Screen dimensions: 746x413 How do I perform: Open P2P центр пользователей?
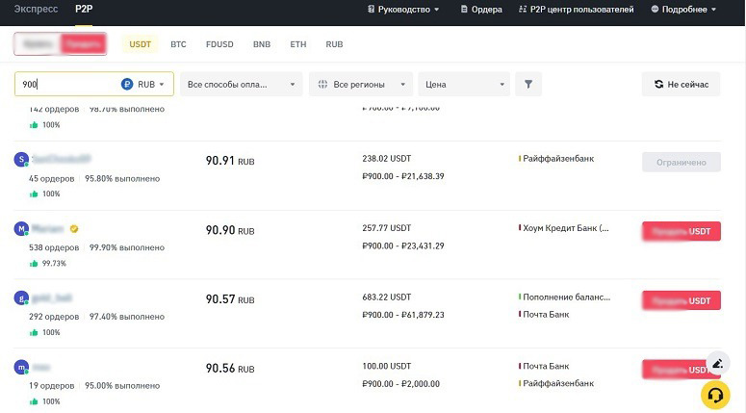[576, 9]
